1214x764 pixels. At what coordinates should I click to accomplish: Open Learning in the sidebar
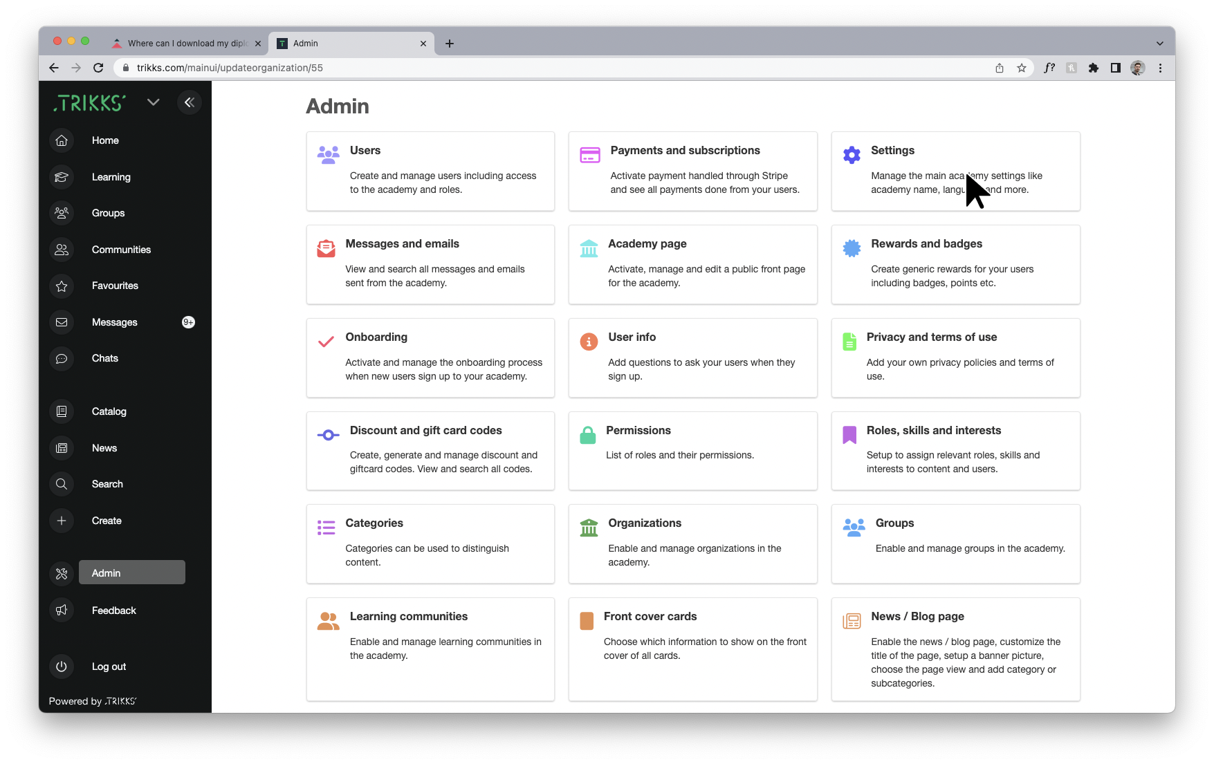tap(111, 177)
